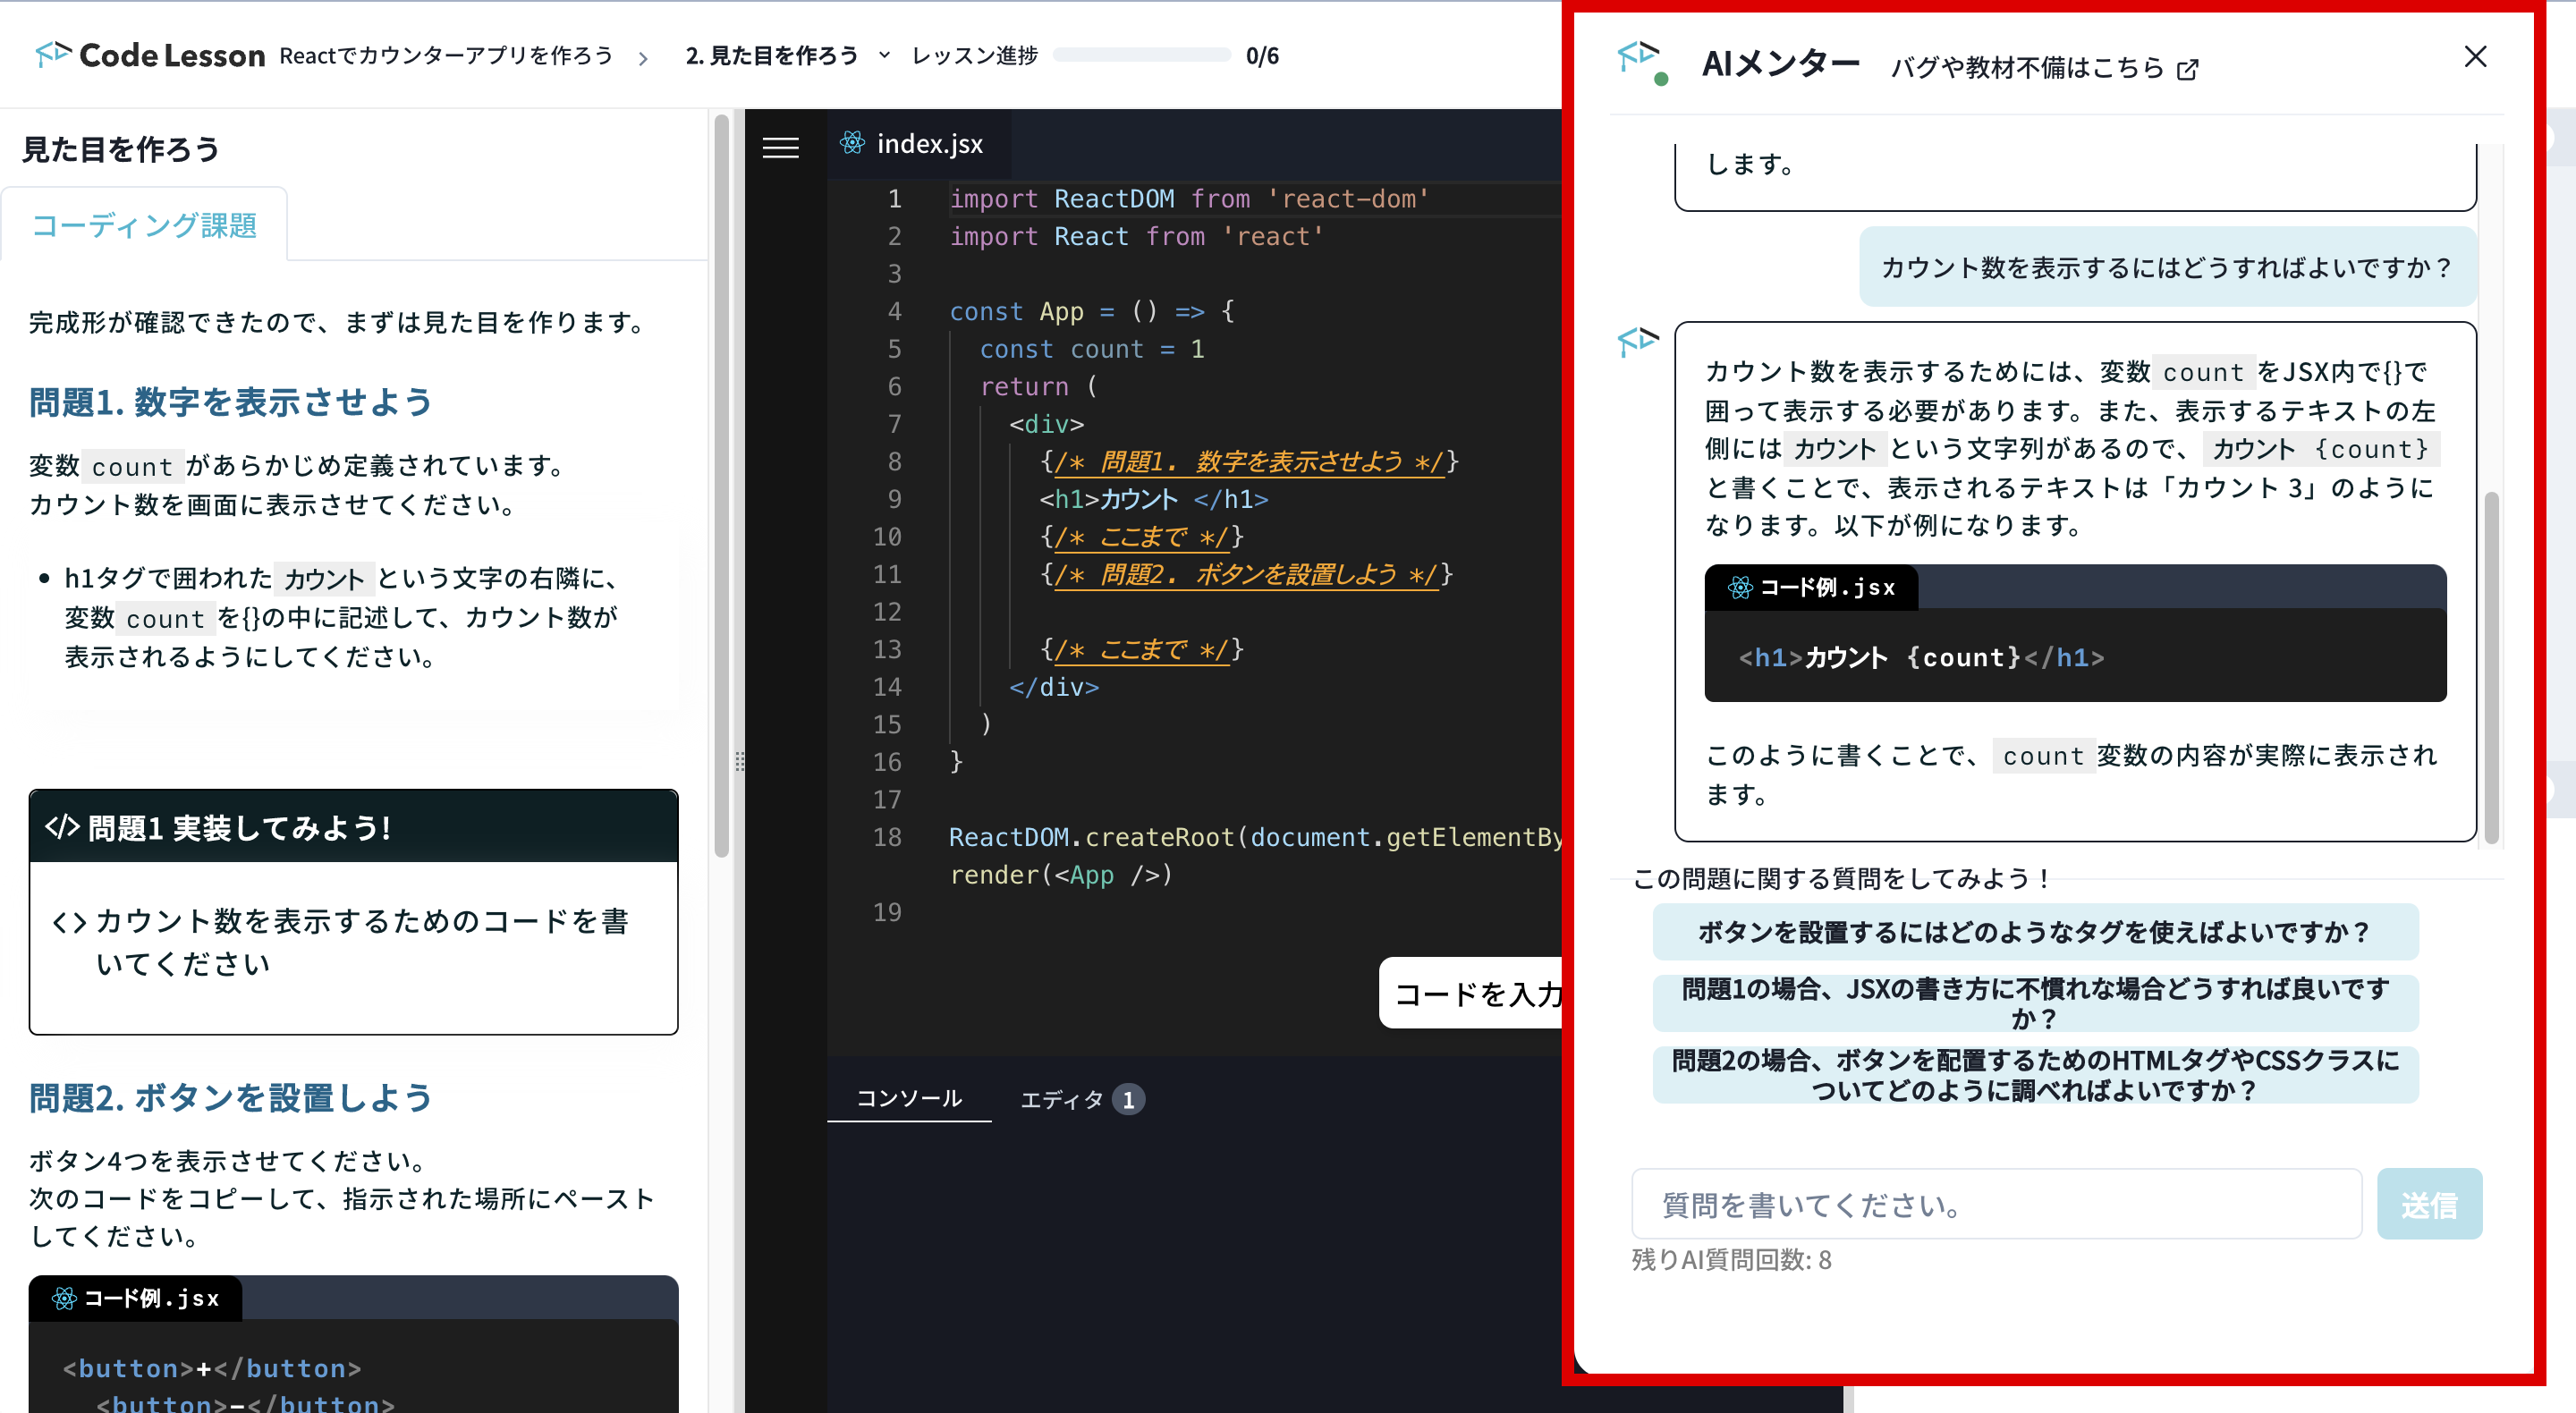Click the </> icon on 問題1 実装してみよう header
2576x1413 pixels.
(x=62, y=826)
